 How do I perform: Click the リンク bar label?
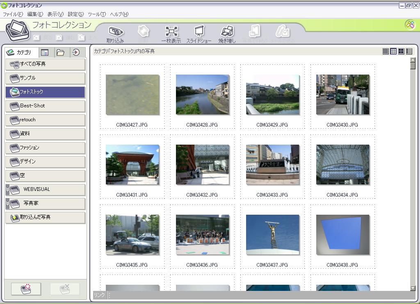(99, 295)
